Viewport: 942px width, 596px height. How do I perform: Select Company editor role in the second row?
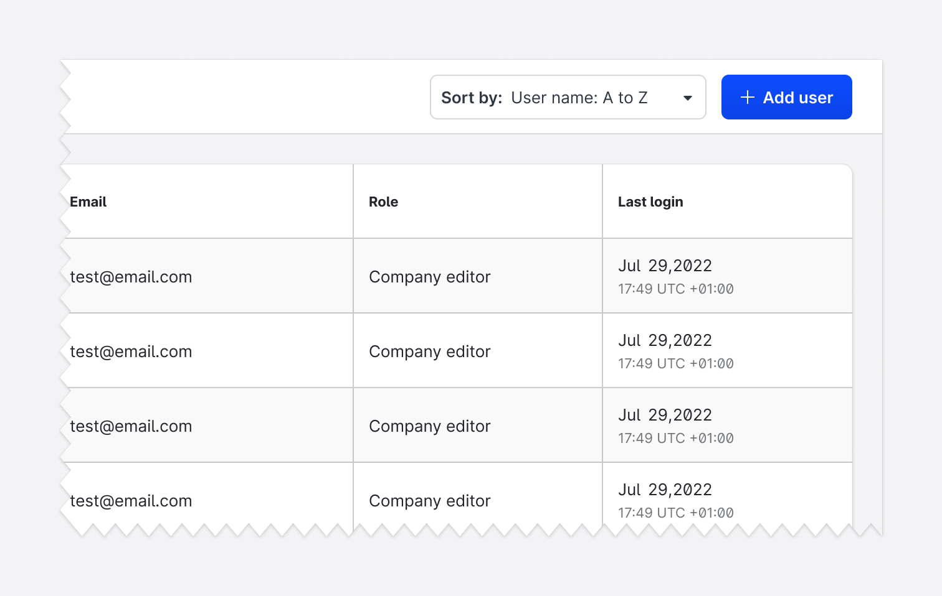pyautogui.click(x=430, y=352)
